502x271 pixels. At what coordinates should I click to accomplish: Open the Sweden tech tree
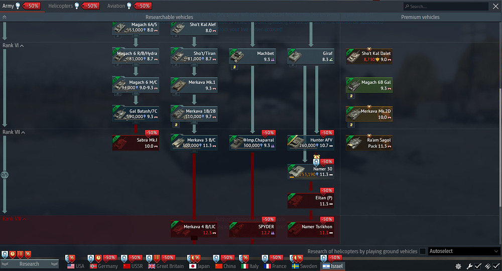[305, 266]
